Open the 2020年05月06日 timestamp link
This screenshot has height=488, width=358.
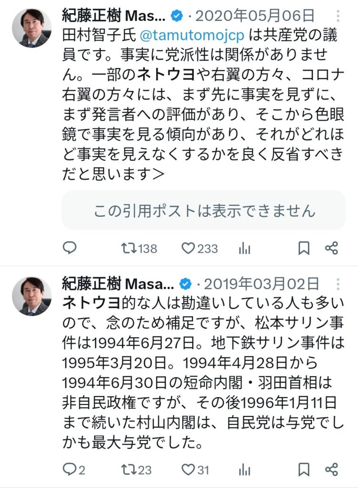tap(255, 16)
